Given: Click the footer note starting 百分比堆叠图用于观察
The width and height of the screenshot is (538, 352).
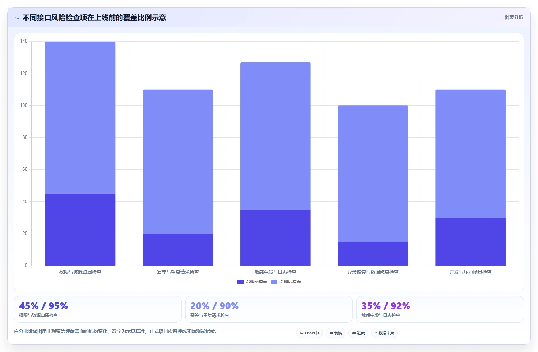Looking at the screenshot, I should [116, 331].
